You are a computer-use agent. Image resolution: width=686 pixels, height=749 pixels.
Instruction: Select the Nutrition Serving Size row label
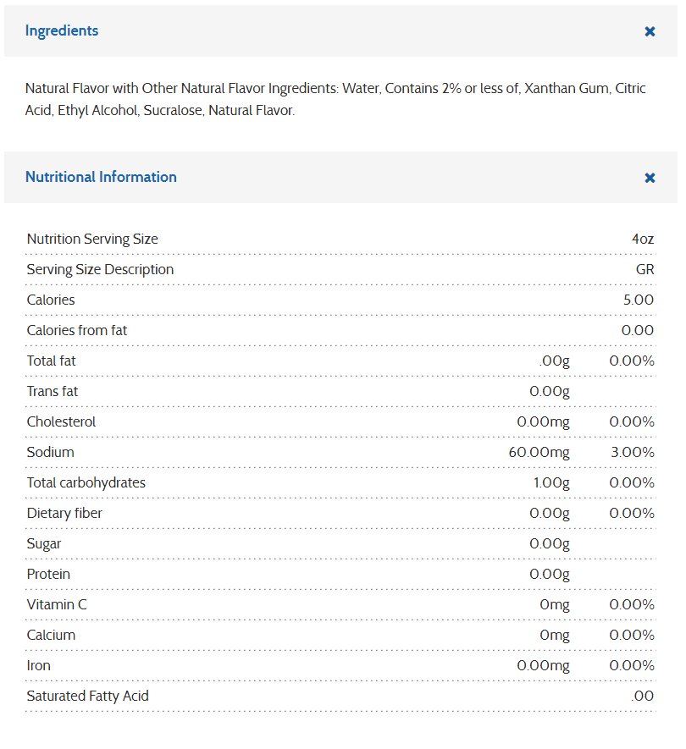[92, 239]
